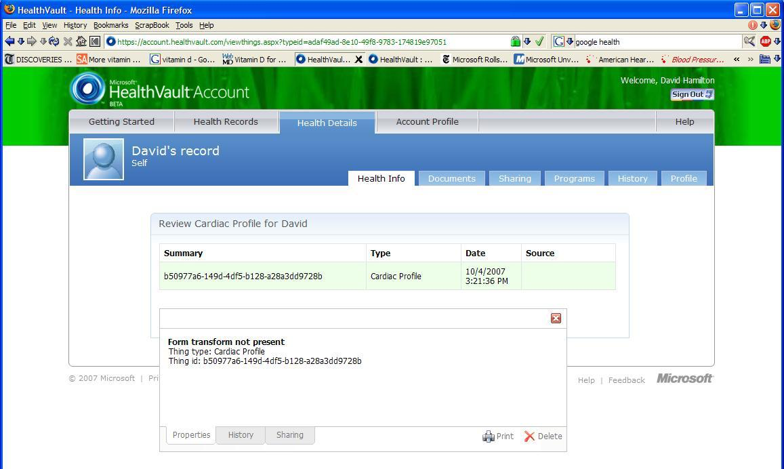
Task: Select the History sub-tab under David's record
Action: point(632,178)
